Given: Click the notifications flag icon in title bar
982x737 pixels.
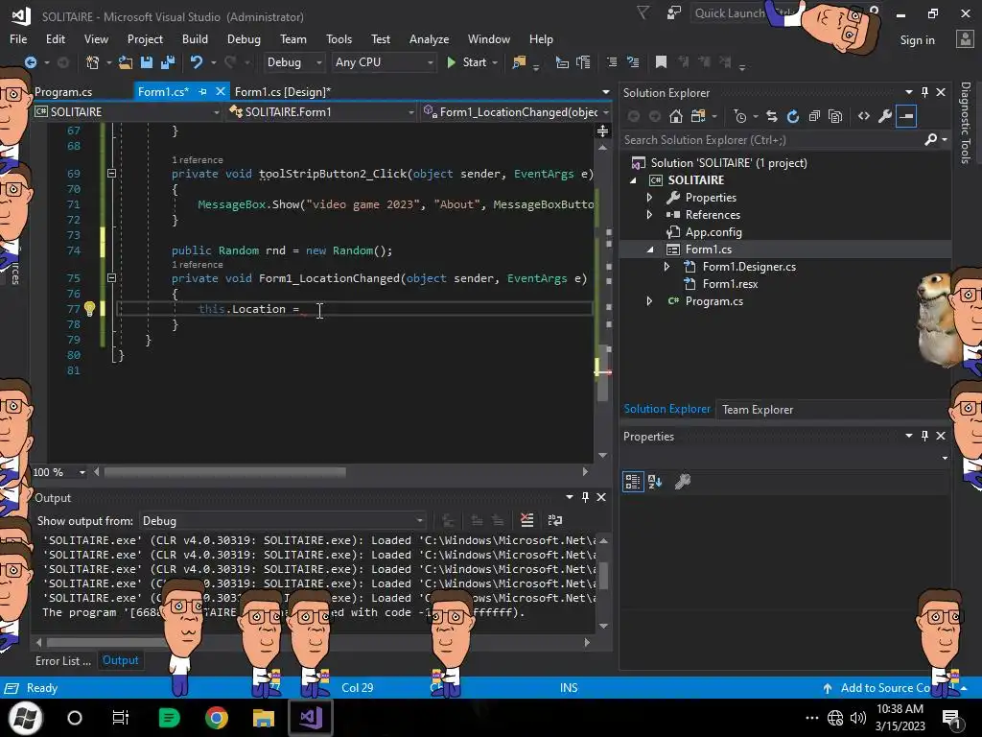Looking at the screenshot, I should click(643, 13).
